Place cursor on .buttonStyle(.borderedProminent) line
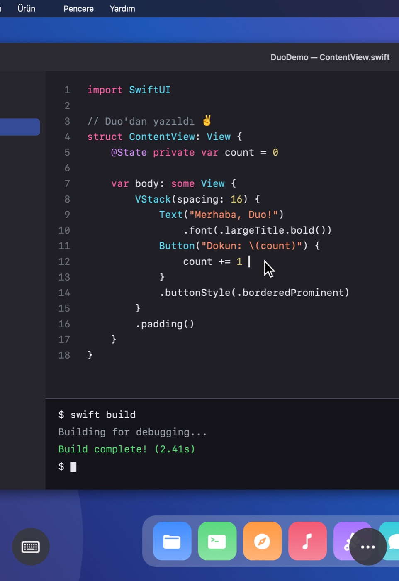The image size is (399, 581). click(254, 293)
